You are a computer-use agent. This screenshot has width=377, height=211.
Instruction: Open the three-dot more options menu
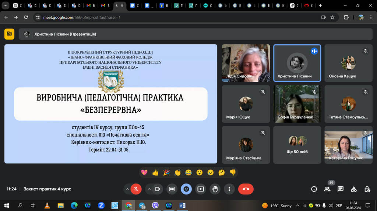pos(229,189)
